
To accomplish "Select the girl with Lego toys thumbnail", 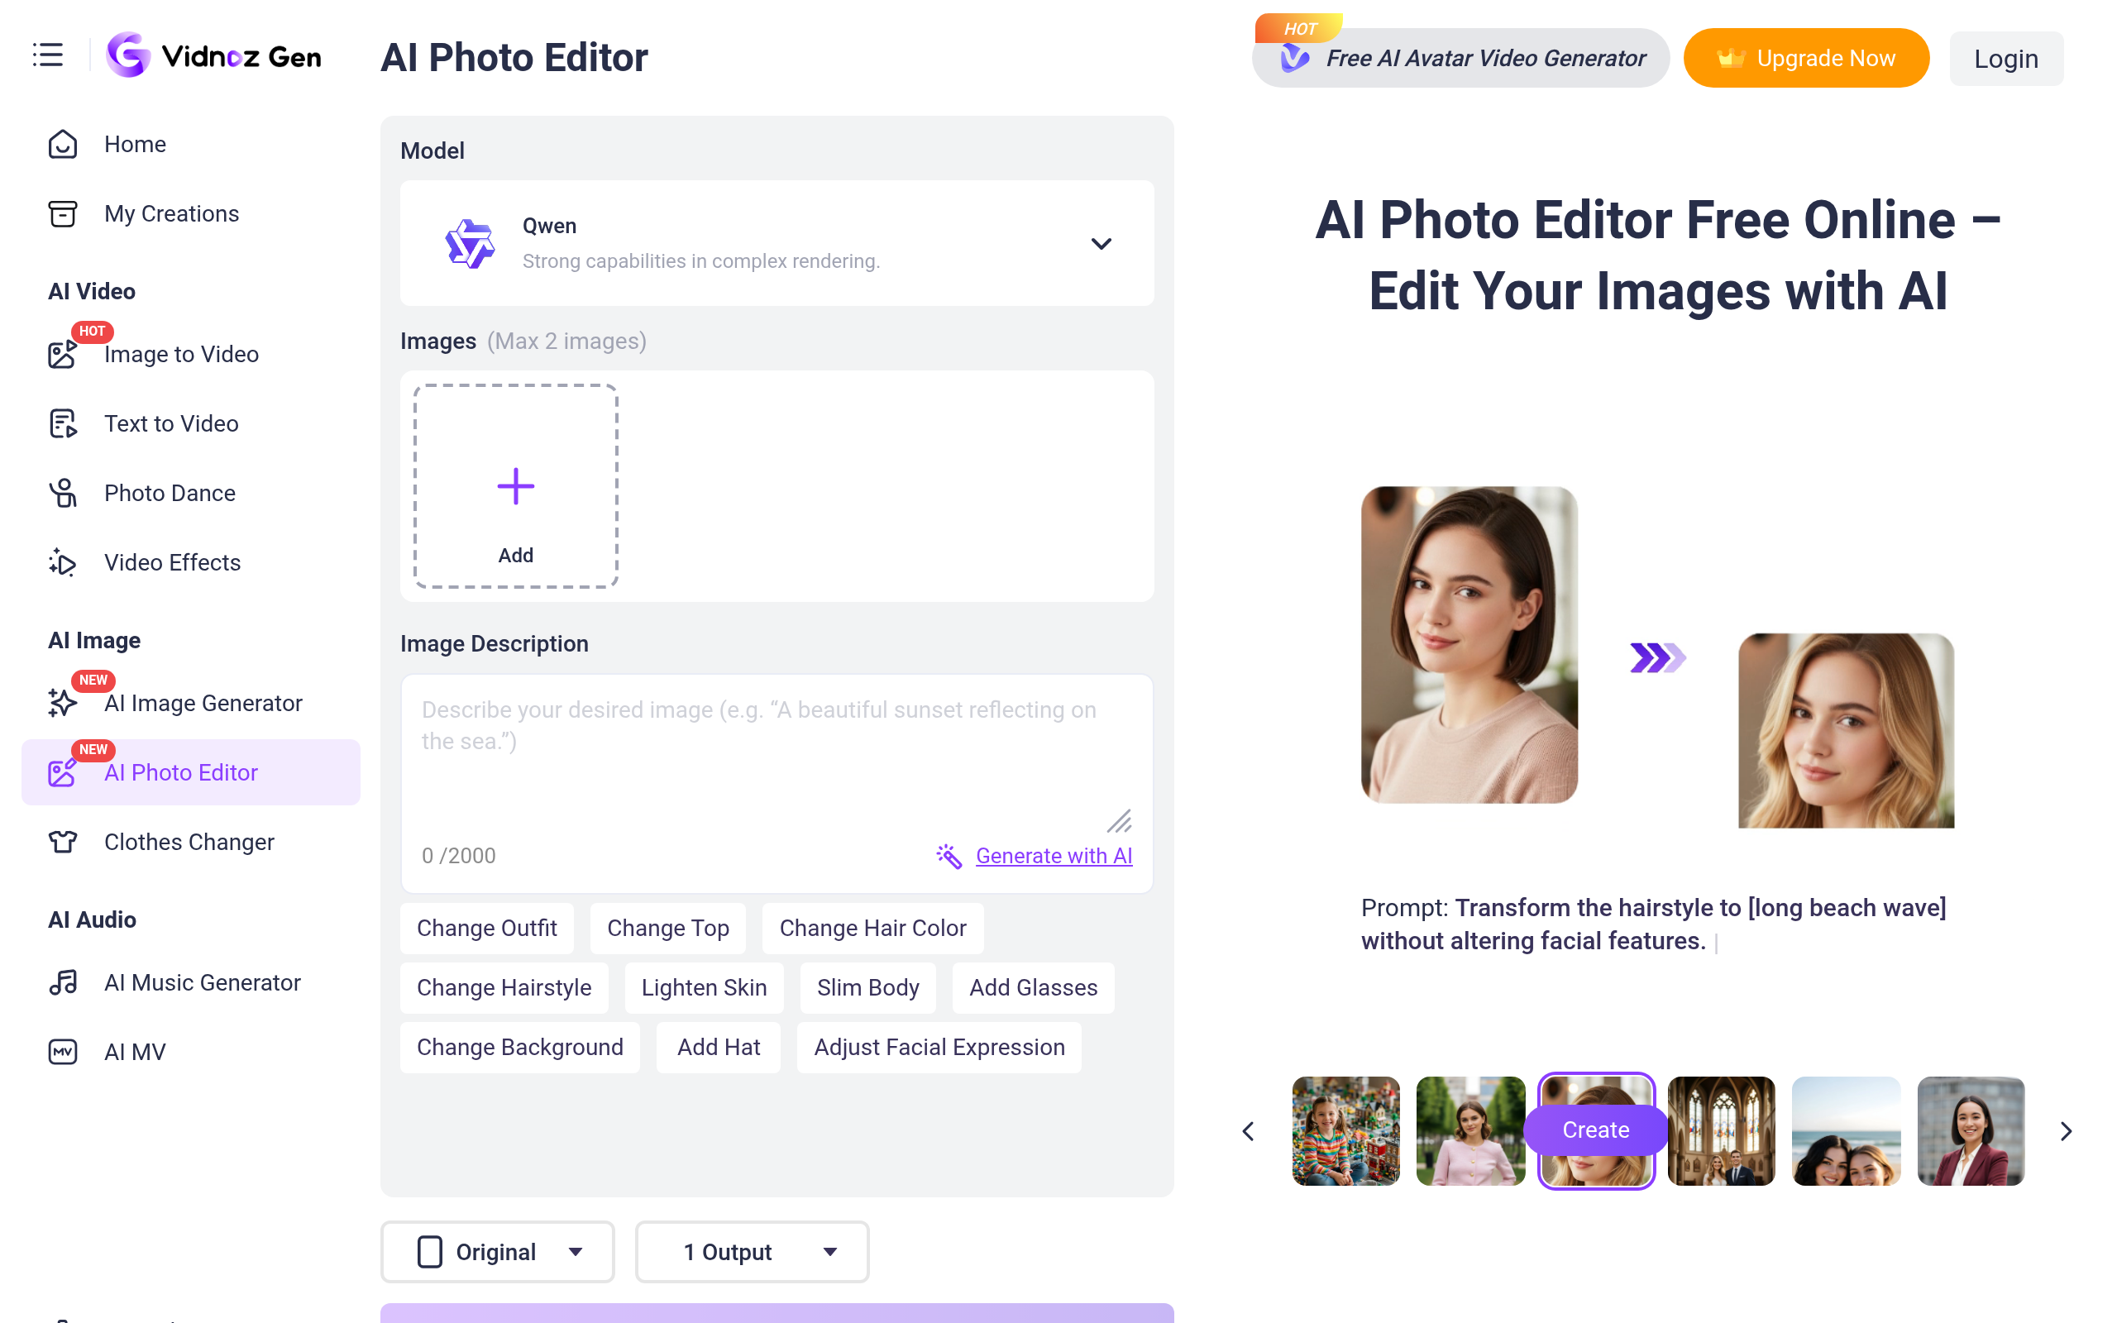I will click(x=1345, y=1130).
